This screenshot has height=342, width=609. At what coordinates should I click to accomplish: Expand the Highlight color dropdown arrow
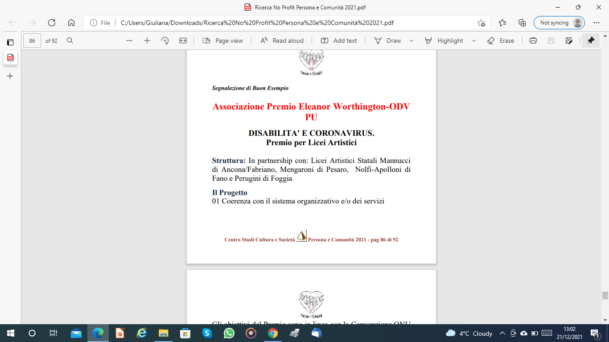(473, 41)
